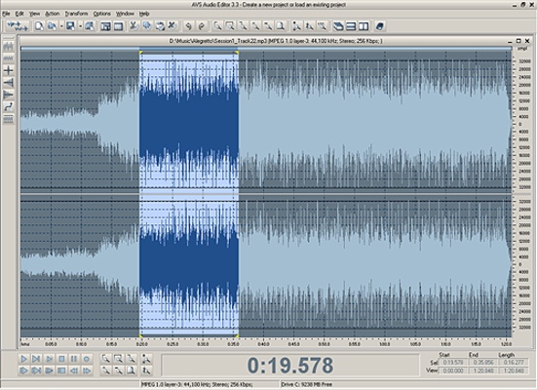Stop playback with the Stop button
Image resolution: width=537 pixels, height=390 pixels.
[61, 359]
